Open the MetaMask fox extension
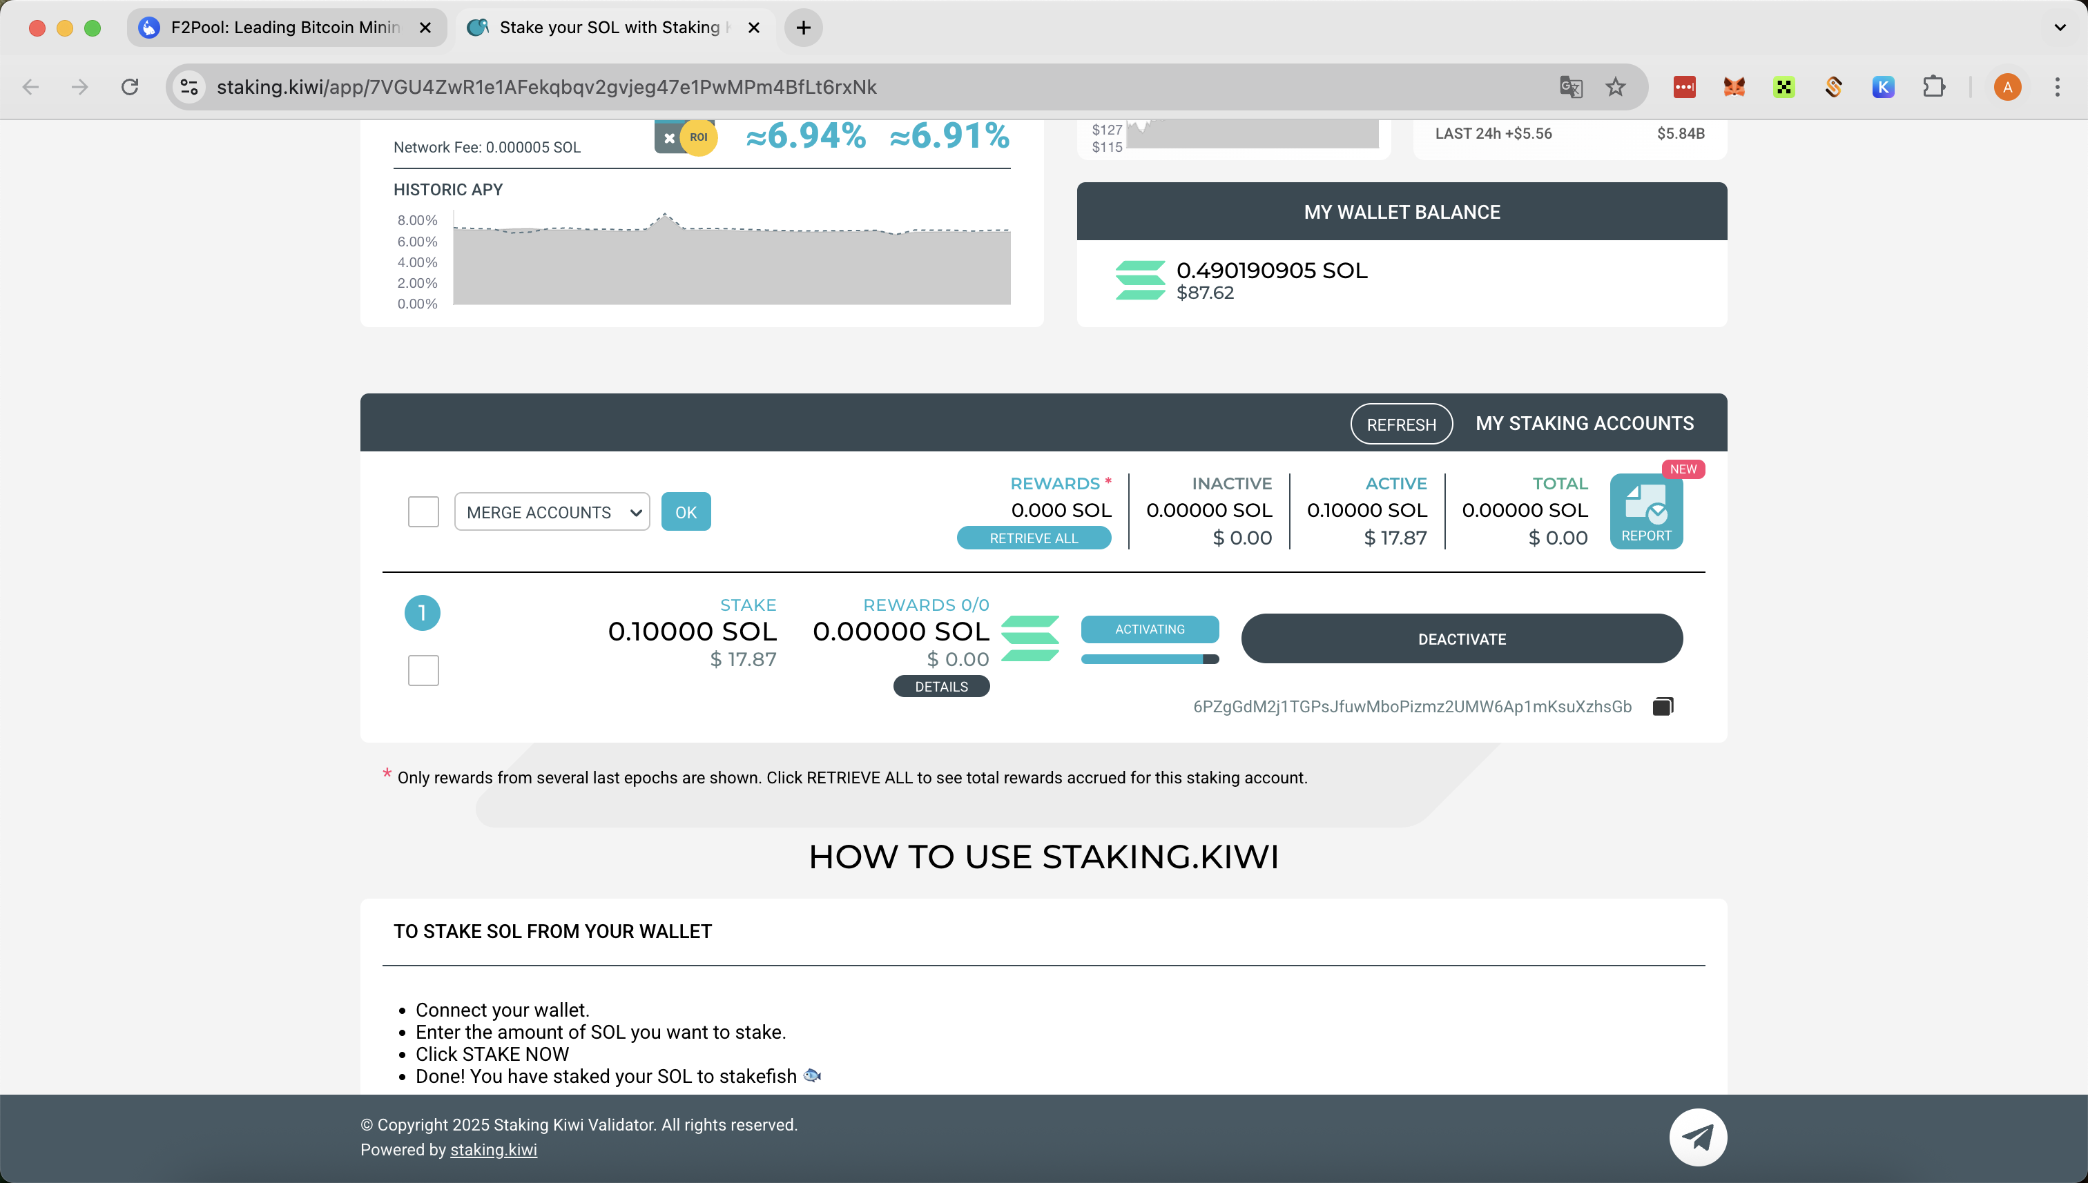2088x1183 pixels. coord(1734,87)
